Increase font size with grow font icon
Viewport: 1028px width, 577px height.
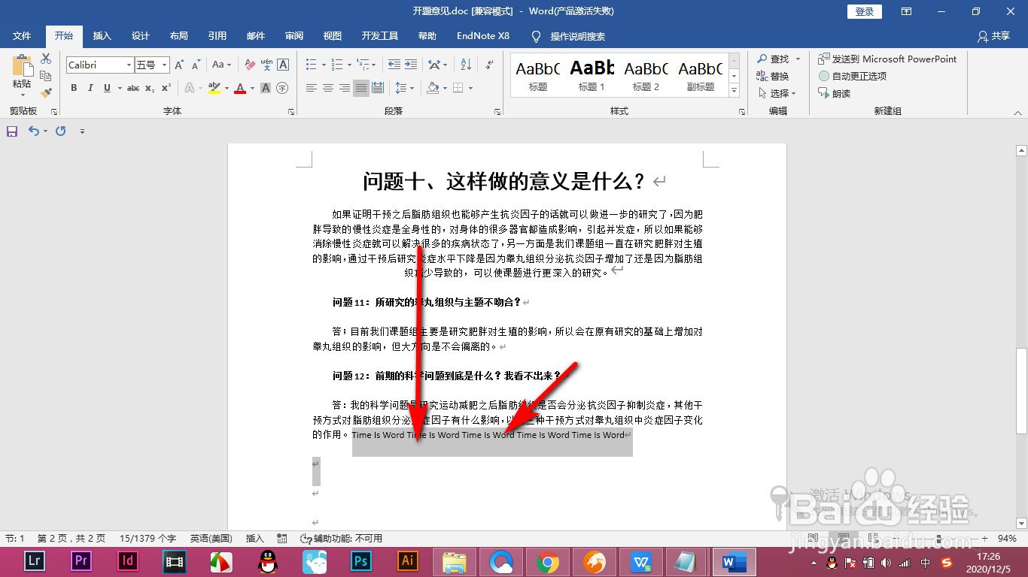point(179,65)
